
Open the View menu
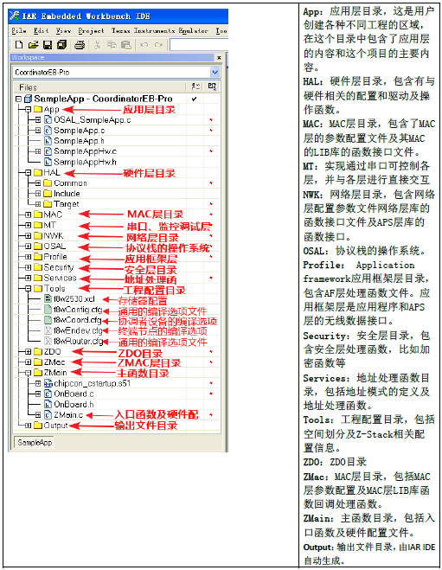tap(63, 30)
